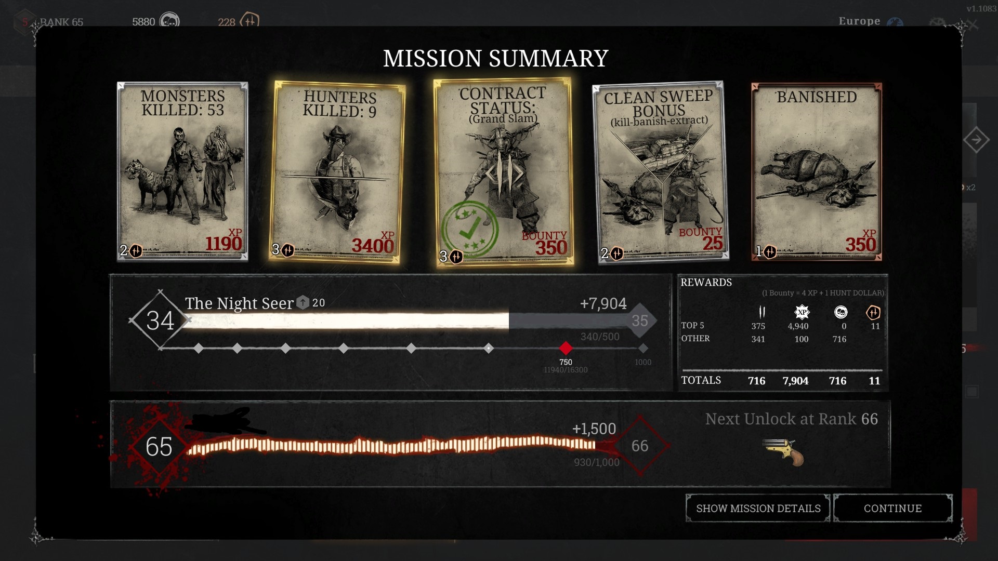
Task: Click the 1000 milestone diamond marker
Action: [643, 348]
